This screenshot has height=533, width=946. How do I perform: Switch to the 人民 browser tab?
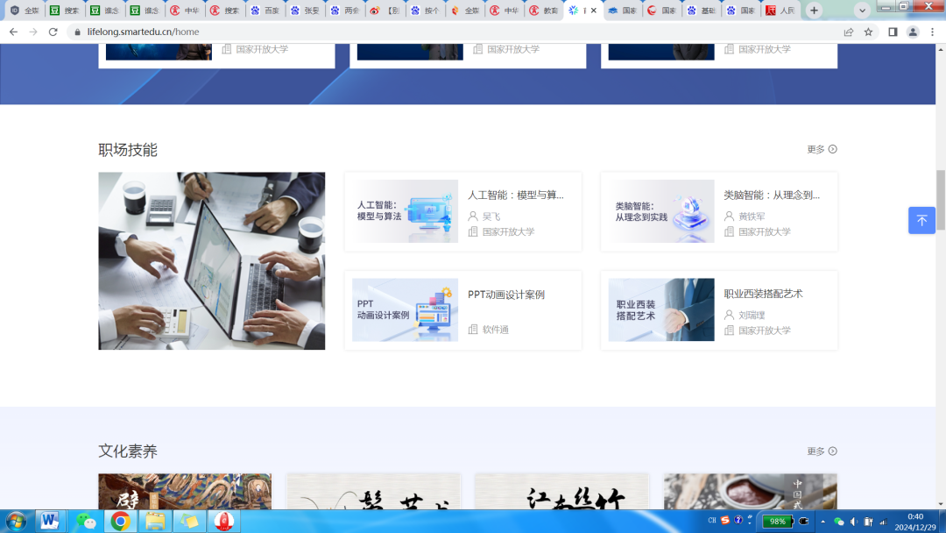coord(781,11)
